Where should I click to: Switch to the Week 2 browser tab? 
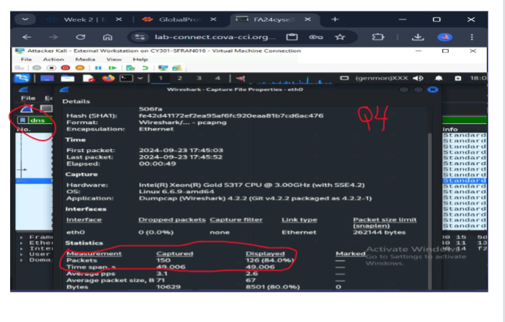pyautogui.click(x=83, y=19)
